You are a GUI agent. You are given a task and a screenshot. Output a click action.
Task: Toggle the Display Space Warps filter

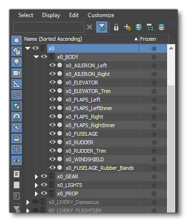pyautogui.click(x=17, y=95)
